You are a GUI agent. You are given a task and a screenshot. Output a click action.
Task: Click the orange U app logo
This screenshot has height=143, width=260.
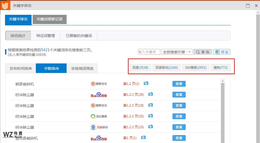(5, 6)
